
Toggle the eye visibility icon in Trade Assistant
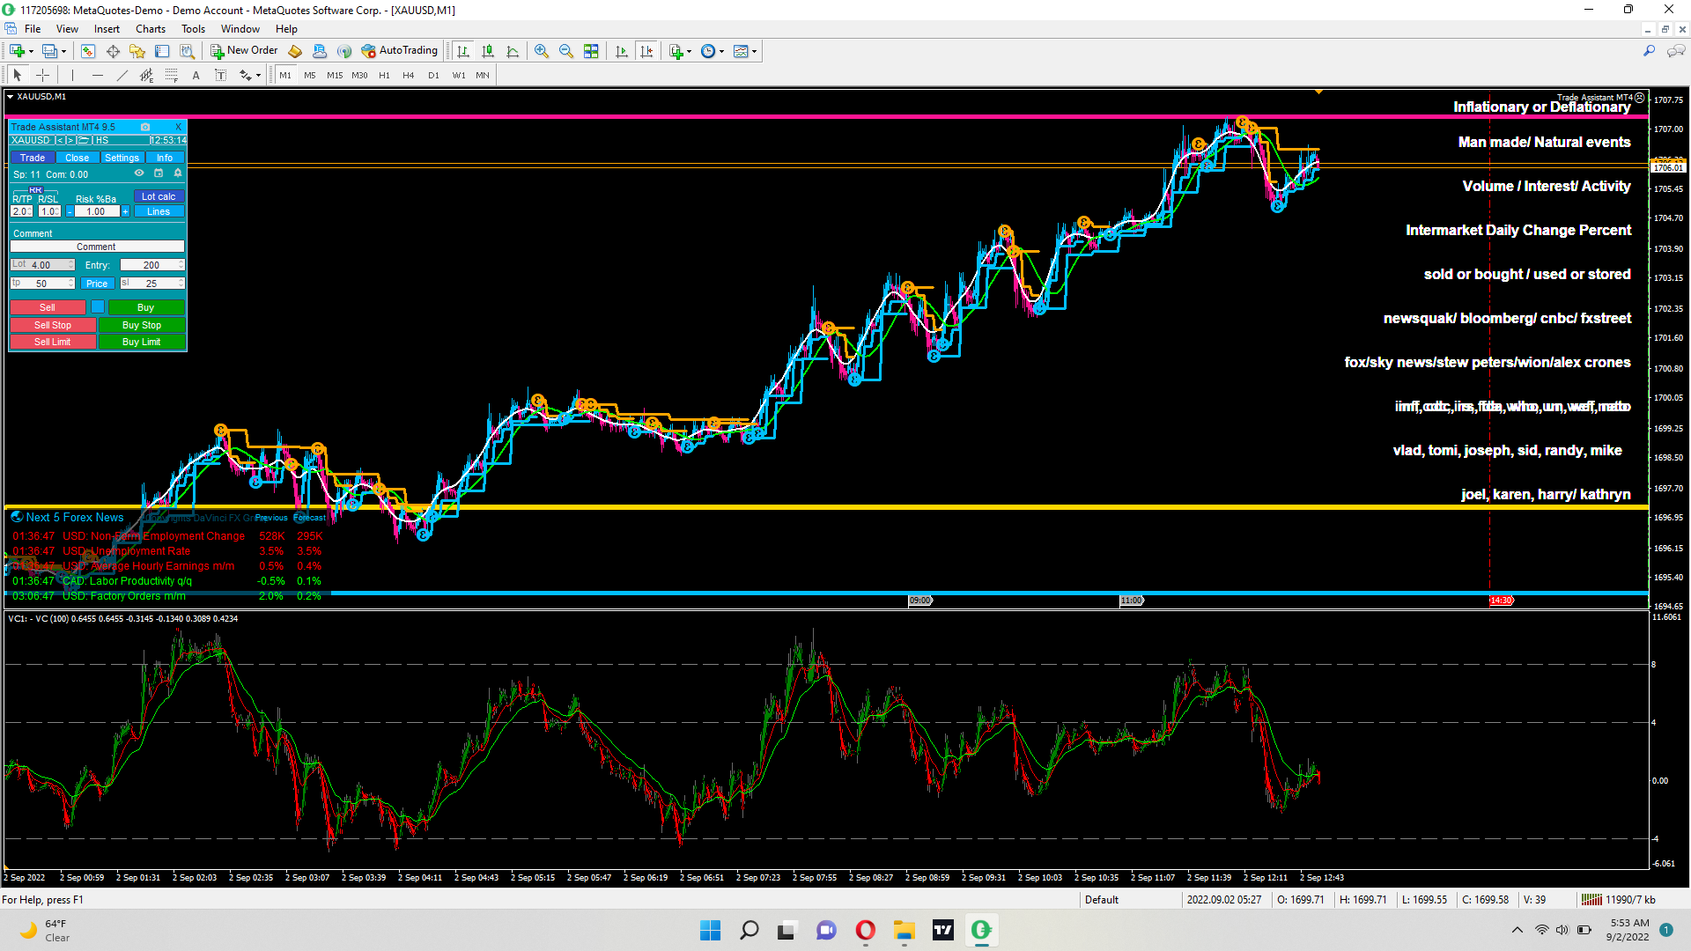139,173
